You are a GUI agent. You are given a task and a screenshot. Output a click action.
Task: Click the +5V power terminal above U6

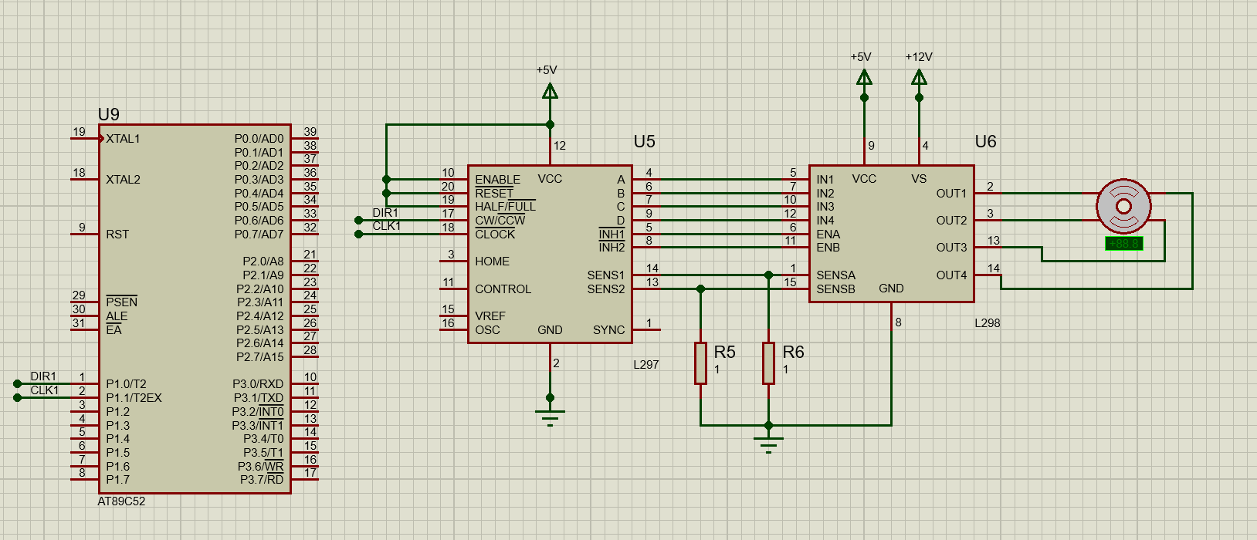(864, 78)
